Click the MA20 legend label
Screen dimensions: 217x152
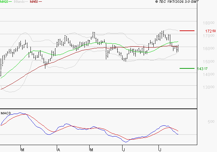4,2
